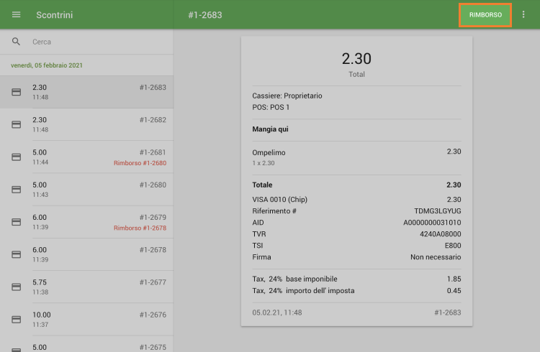Open receipt #1-2682
540x352 pixels.
tap(86, 124)
